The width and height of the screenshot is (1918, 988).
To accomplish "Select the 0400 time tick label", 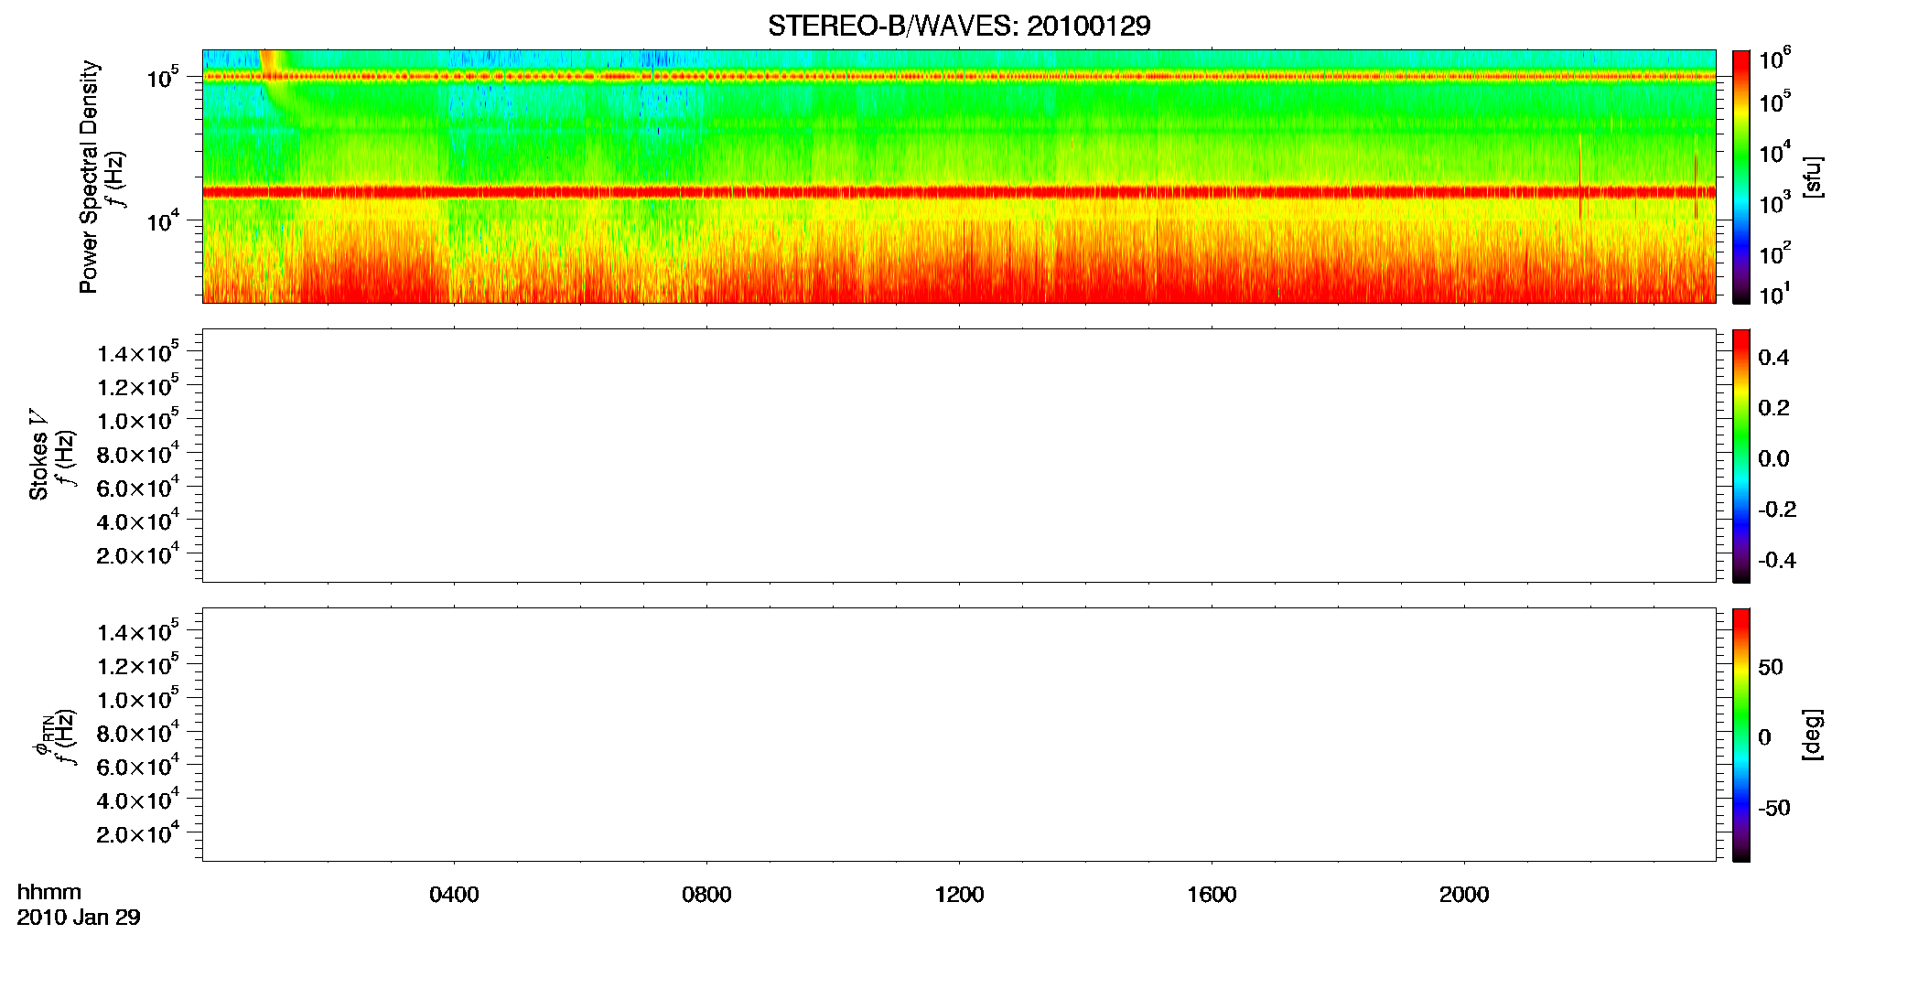I will 454,895.
